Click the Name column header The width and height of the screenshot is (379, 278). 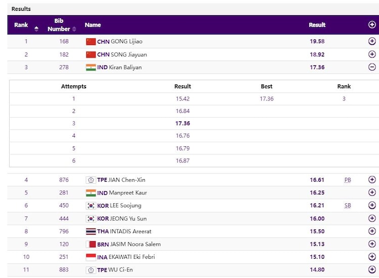click(93, 25)
